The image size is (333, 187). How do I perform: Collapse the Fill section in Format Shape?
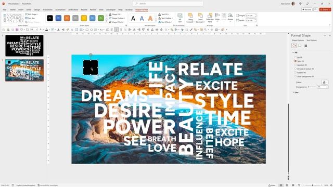(295, 52)
